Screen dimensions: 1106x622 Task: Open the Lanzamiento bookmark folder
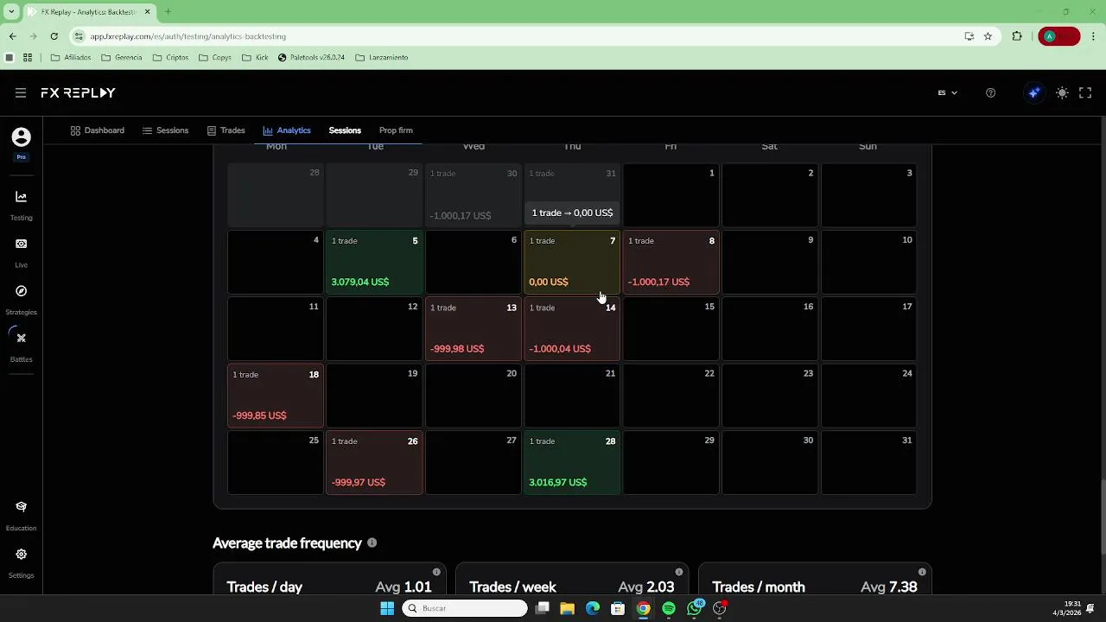click(381, 58)
